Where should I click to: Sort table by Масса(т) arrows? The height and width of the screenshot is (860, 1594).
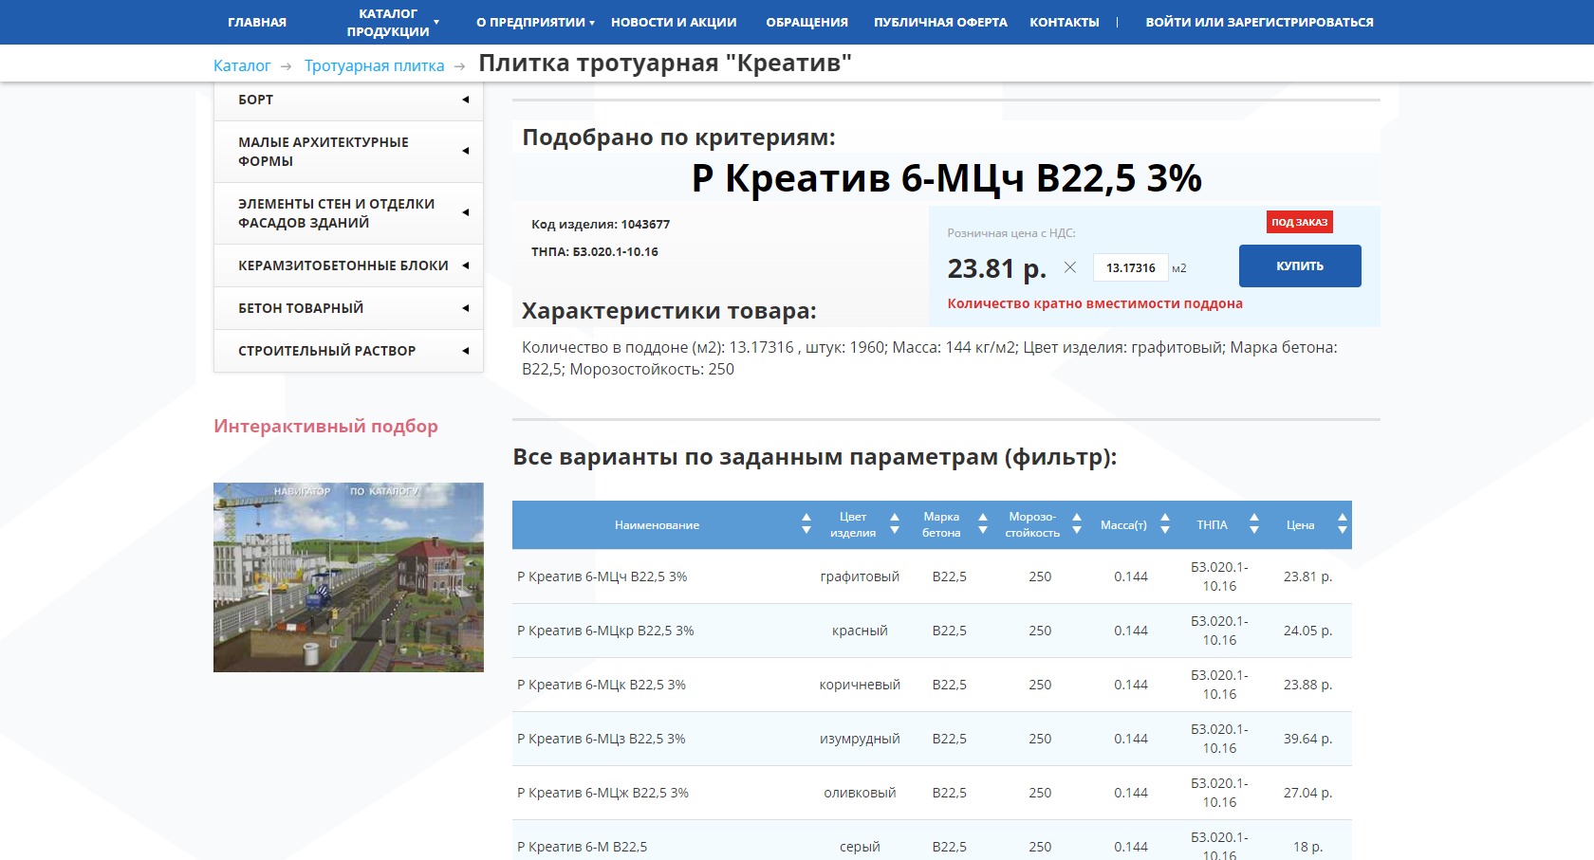coord(1164,524)
